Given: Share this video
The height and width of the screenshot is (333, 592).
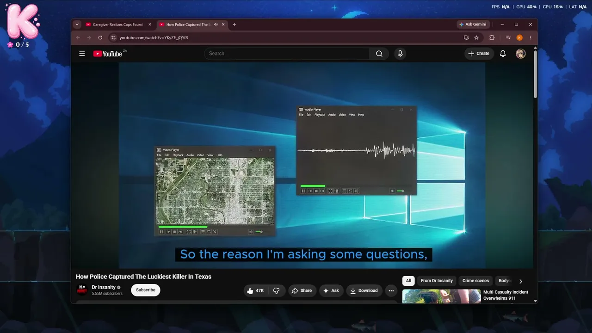Looking at the screenshot, I should point(301,290).
